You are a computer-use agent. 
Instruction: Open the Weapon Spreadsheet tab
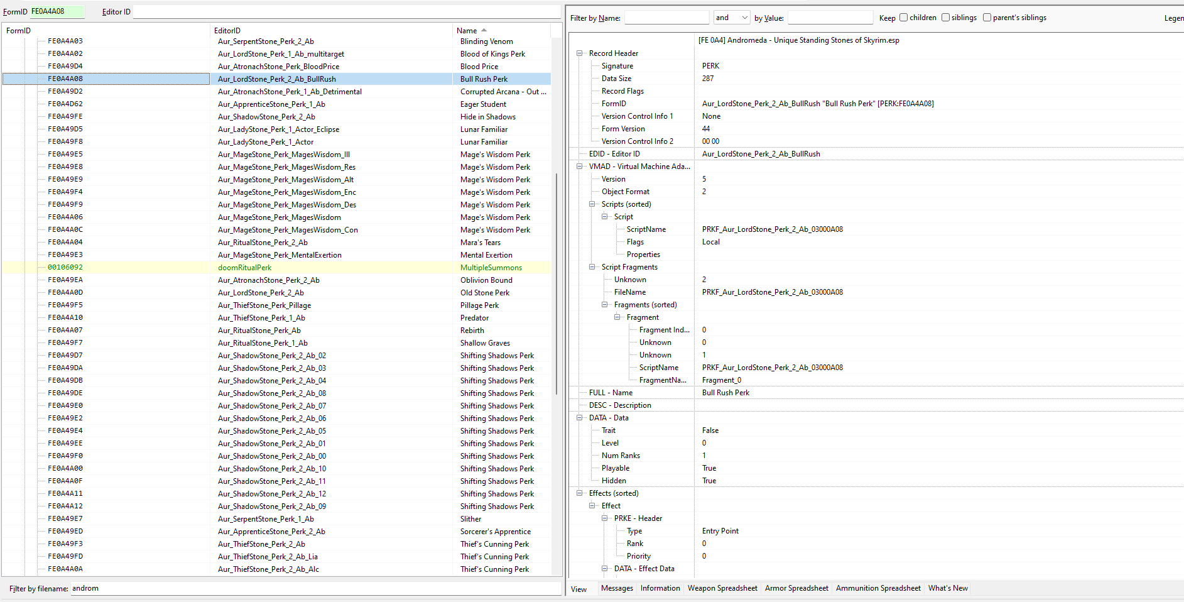point(722,588)
